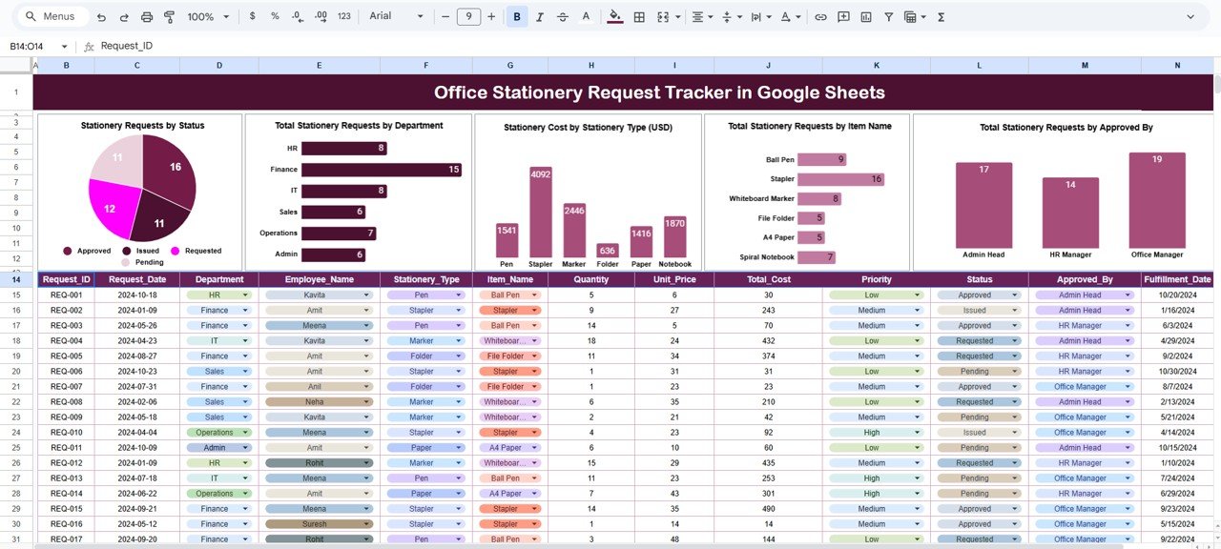
Task: Open the Print icon
Action: (145, 17)
